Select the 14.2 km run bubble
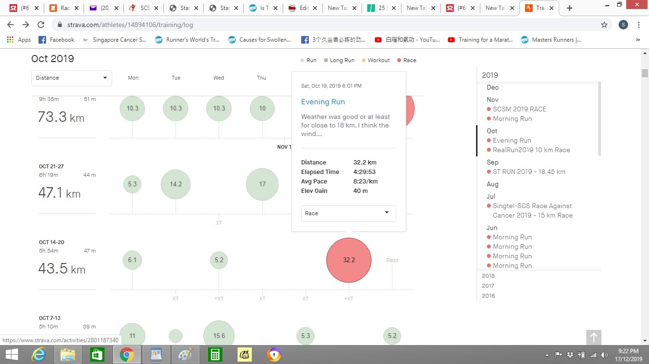 coord(176,184)
